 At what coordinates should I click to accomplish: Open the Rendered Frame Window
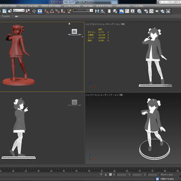[x=151, y=11]
